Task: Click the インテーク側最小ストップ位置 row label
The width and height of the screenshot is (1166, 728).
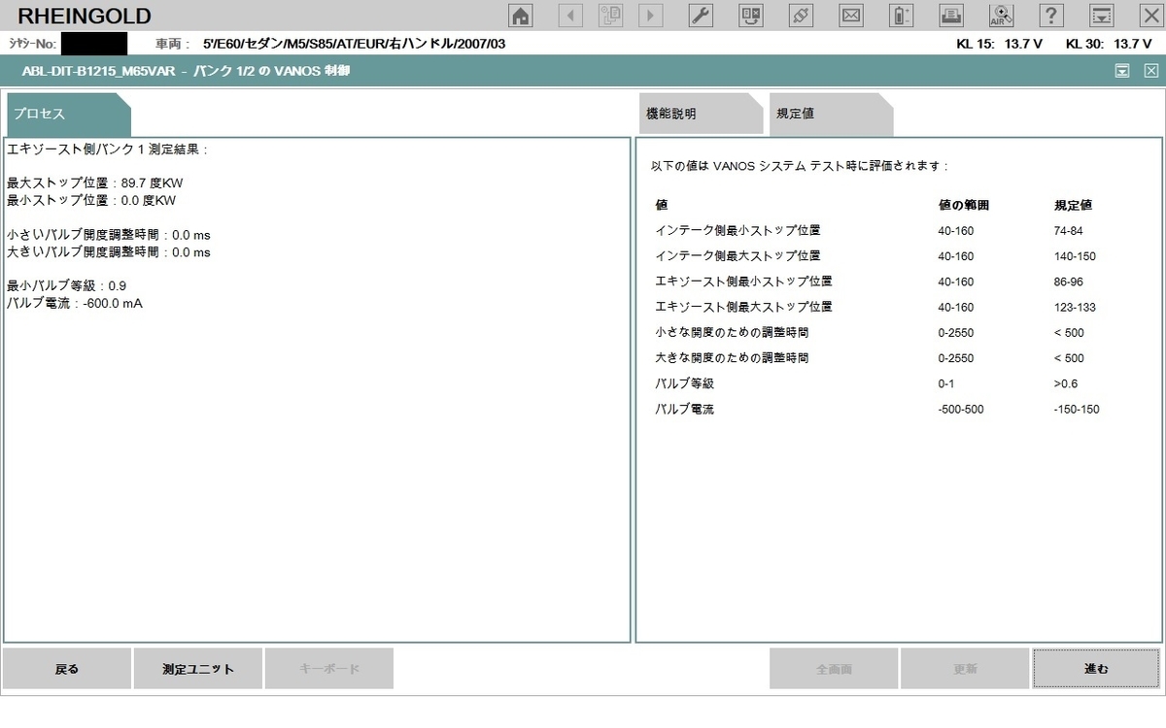Action: pos(737,231)
